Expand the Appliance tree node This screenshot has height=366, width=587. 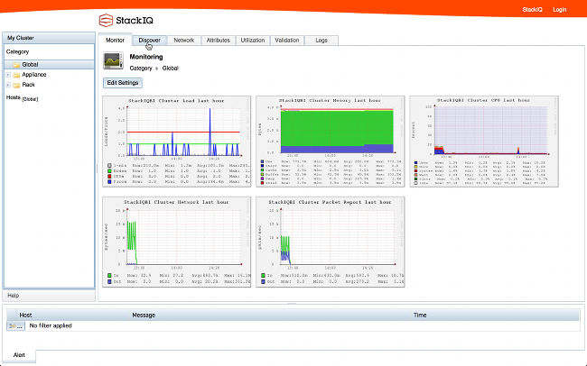[x=8, y=75]
